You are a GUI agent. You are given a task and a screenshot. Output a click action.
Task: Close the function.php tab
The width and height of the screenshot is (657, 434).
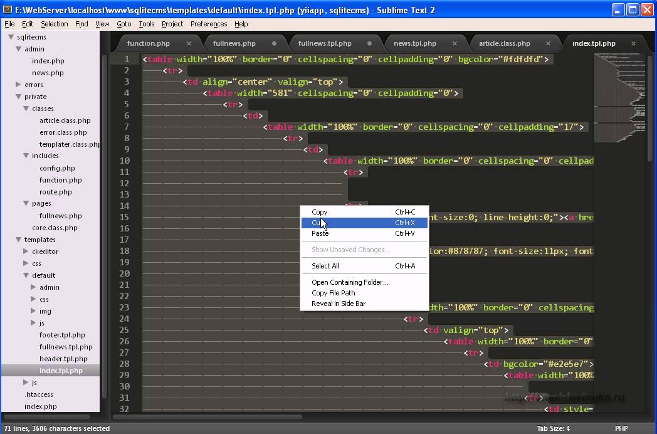point(189,43)
